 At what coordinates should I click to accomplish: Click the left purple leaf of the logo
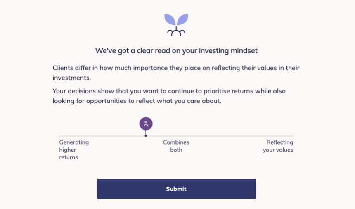tap(170, 19)
